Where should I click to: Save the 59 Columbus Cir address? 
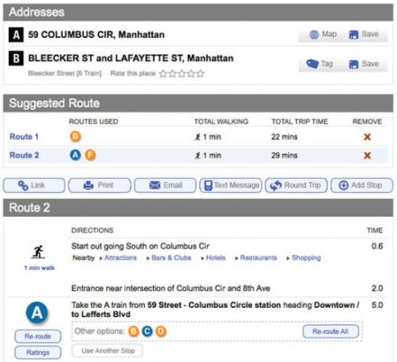pos(364,34)
